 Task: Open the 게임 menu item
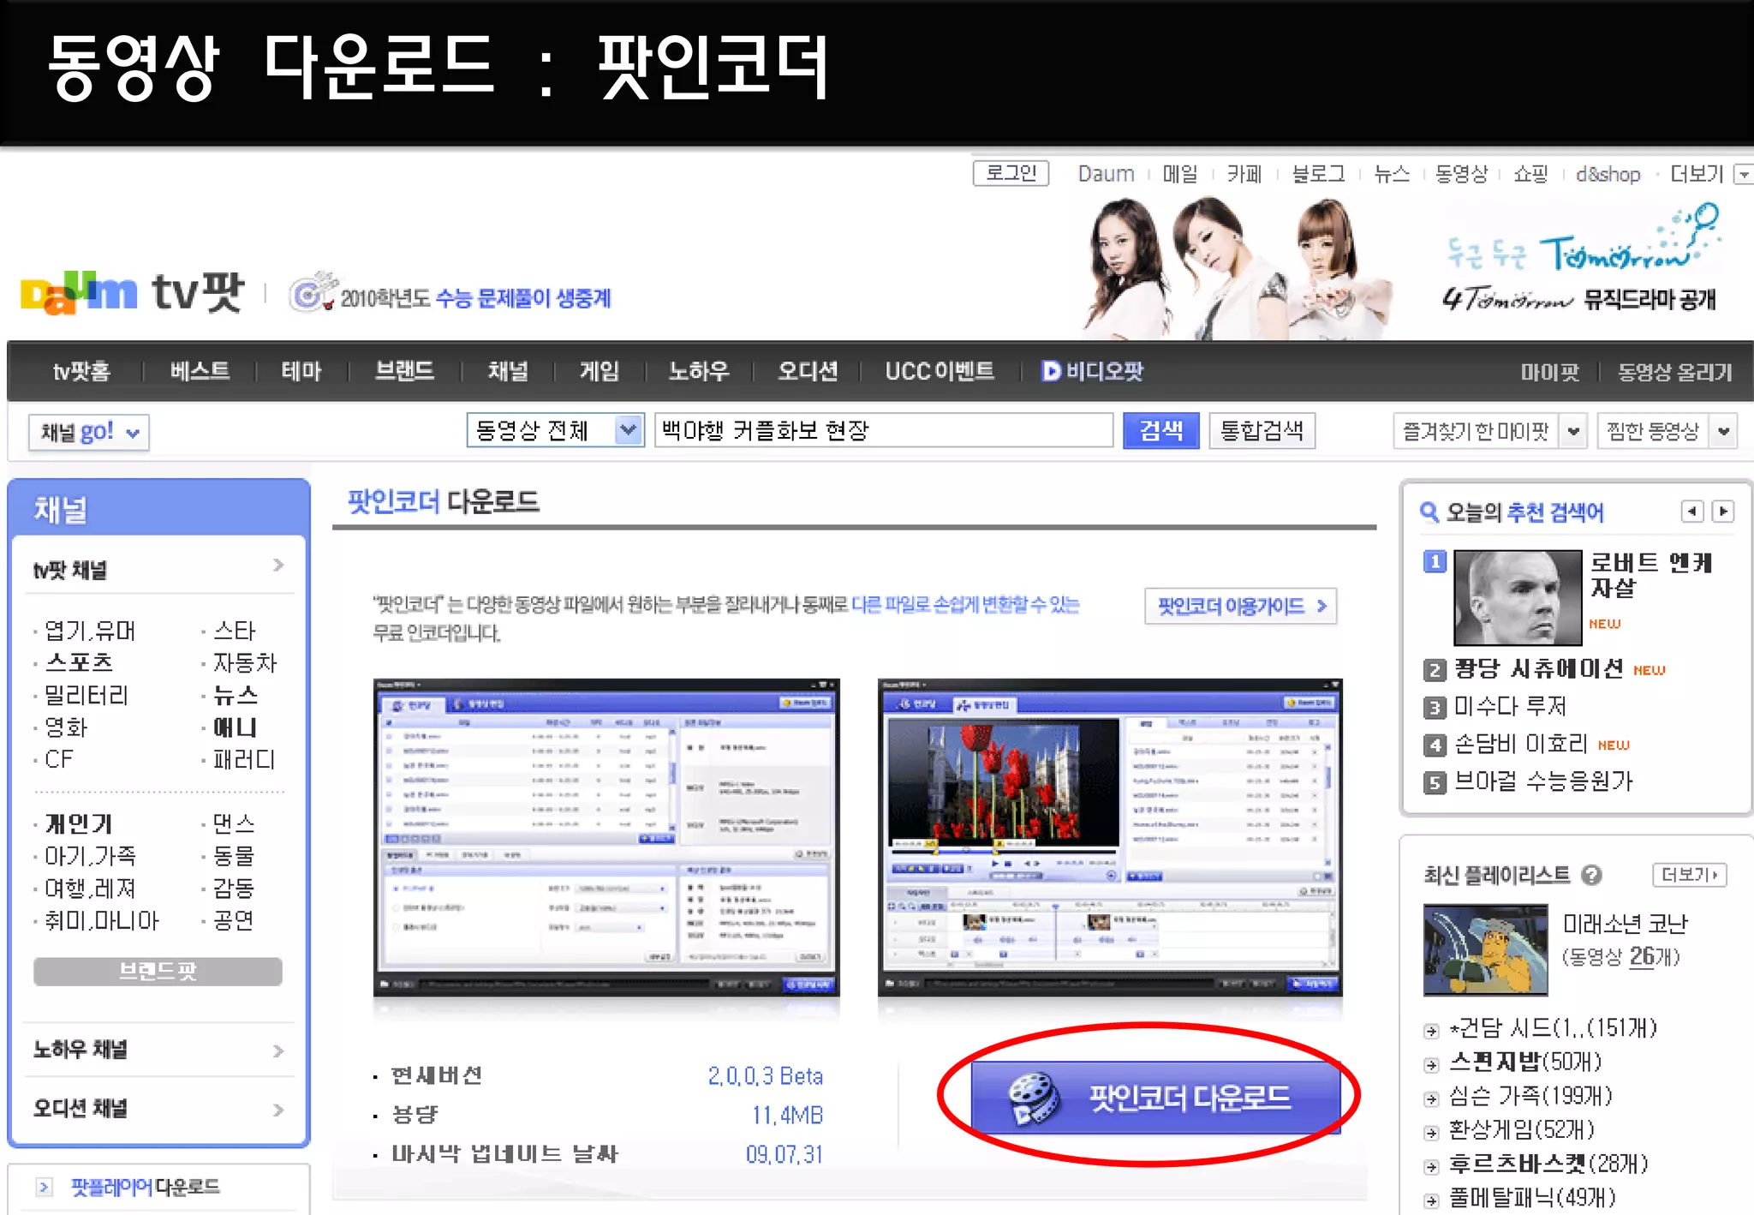coord(599,371)
